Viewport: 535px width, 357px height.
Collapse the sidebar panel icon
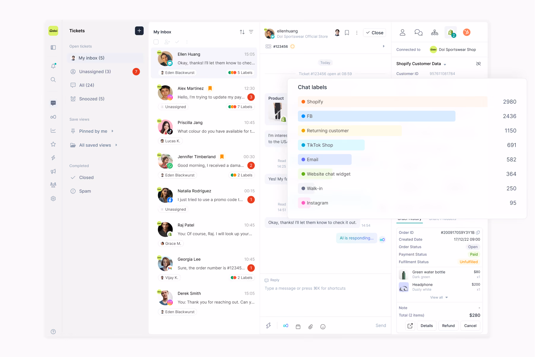(x=53, y=47)
